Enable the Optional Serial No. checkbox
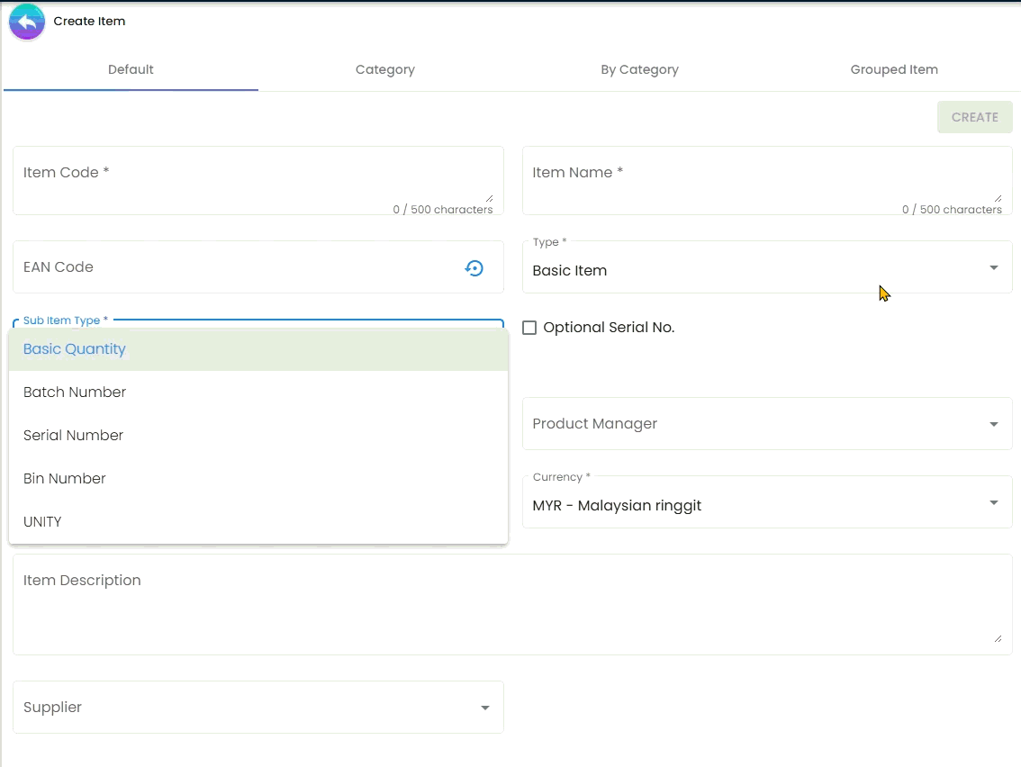 529,328
